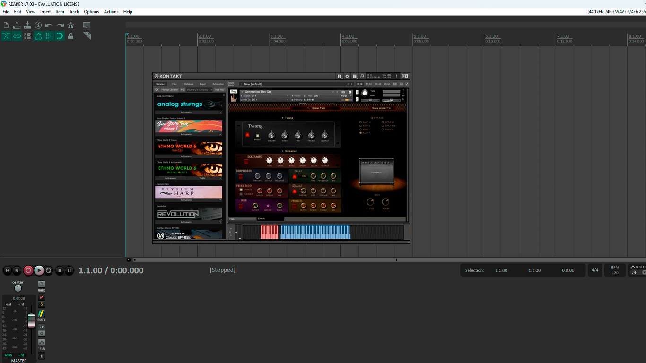Open Revolution Instruments dropdown

[189, 222]
